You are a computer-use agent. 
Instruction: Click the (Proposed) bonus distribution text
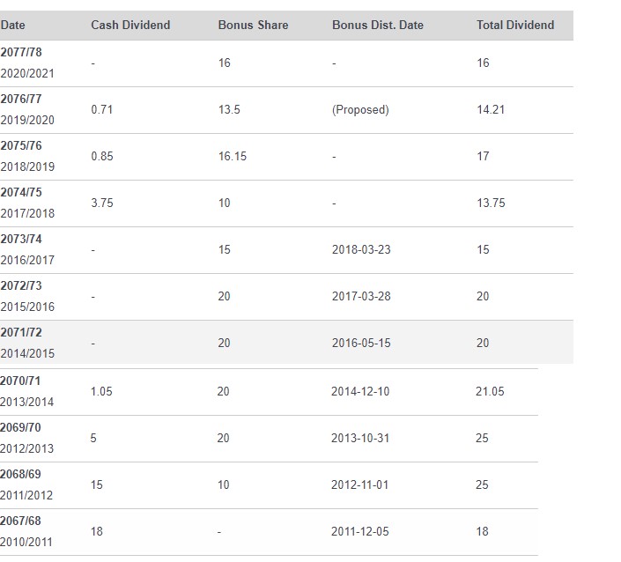360,110
